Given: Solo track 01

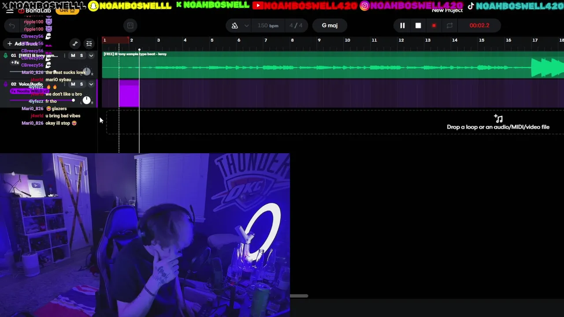Looking at the screenshot, I should [81, 55].
